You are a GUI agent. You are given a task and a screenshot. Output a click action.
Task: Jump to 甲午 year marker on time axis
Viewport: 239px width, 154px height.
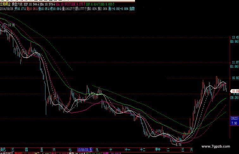click(158, 150)
